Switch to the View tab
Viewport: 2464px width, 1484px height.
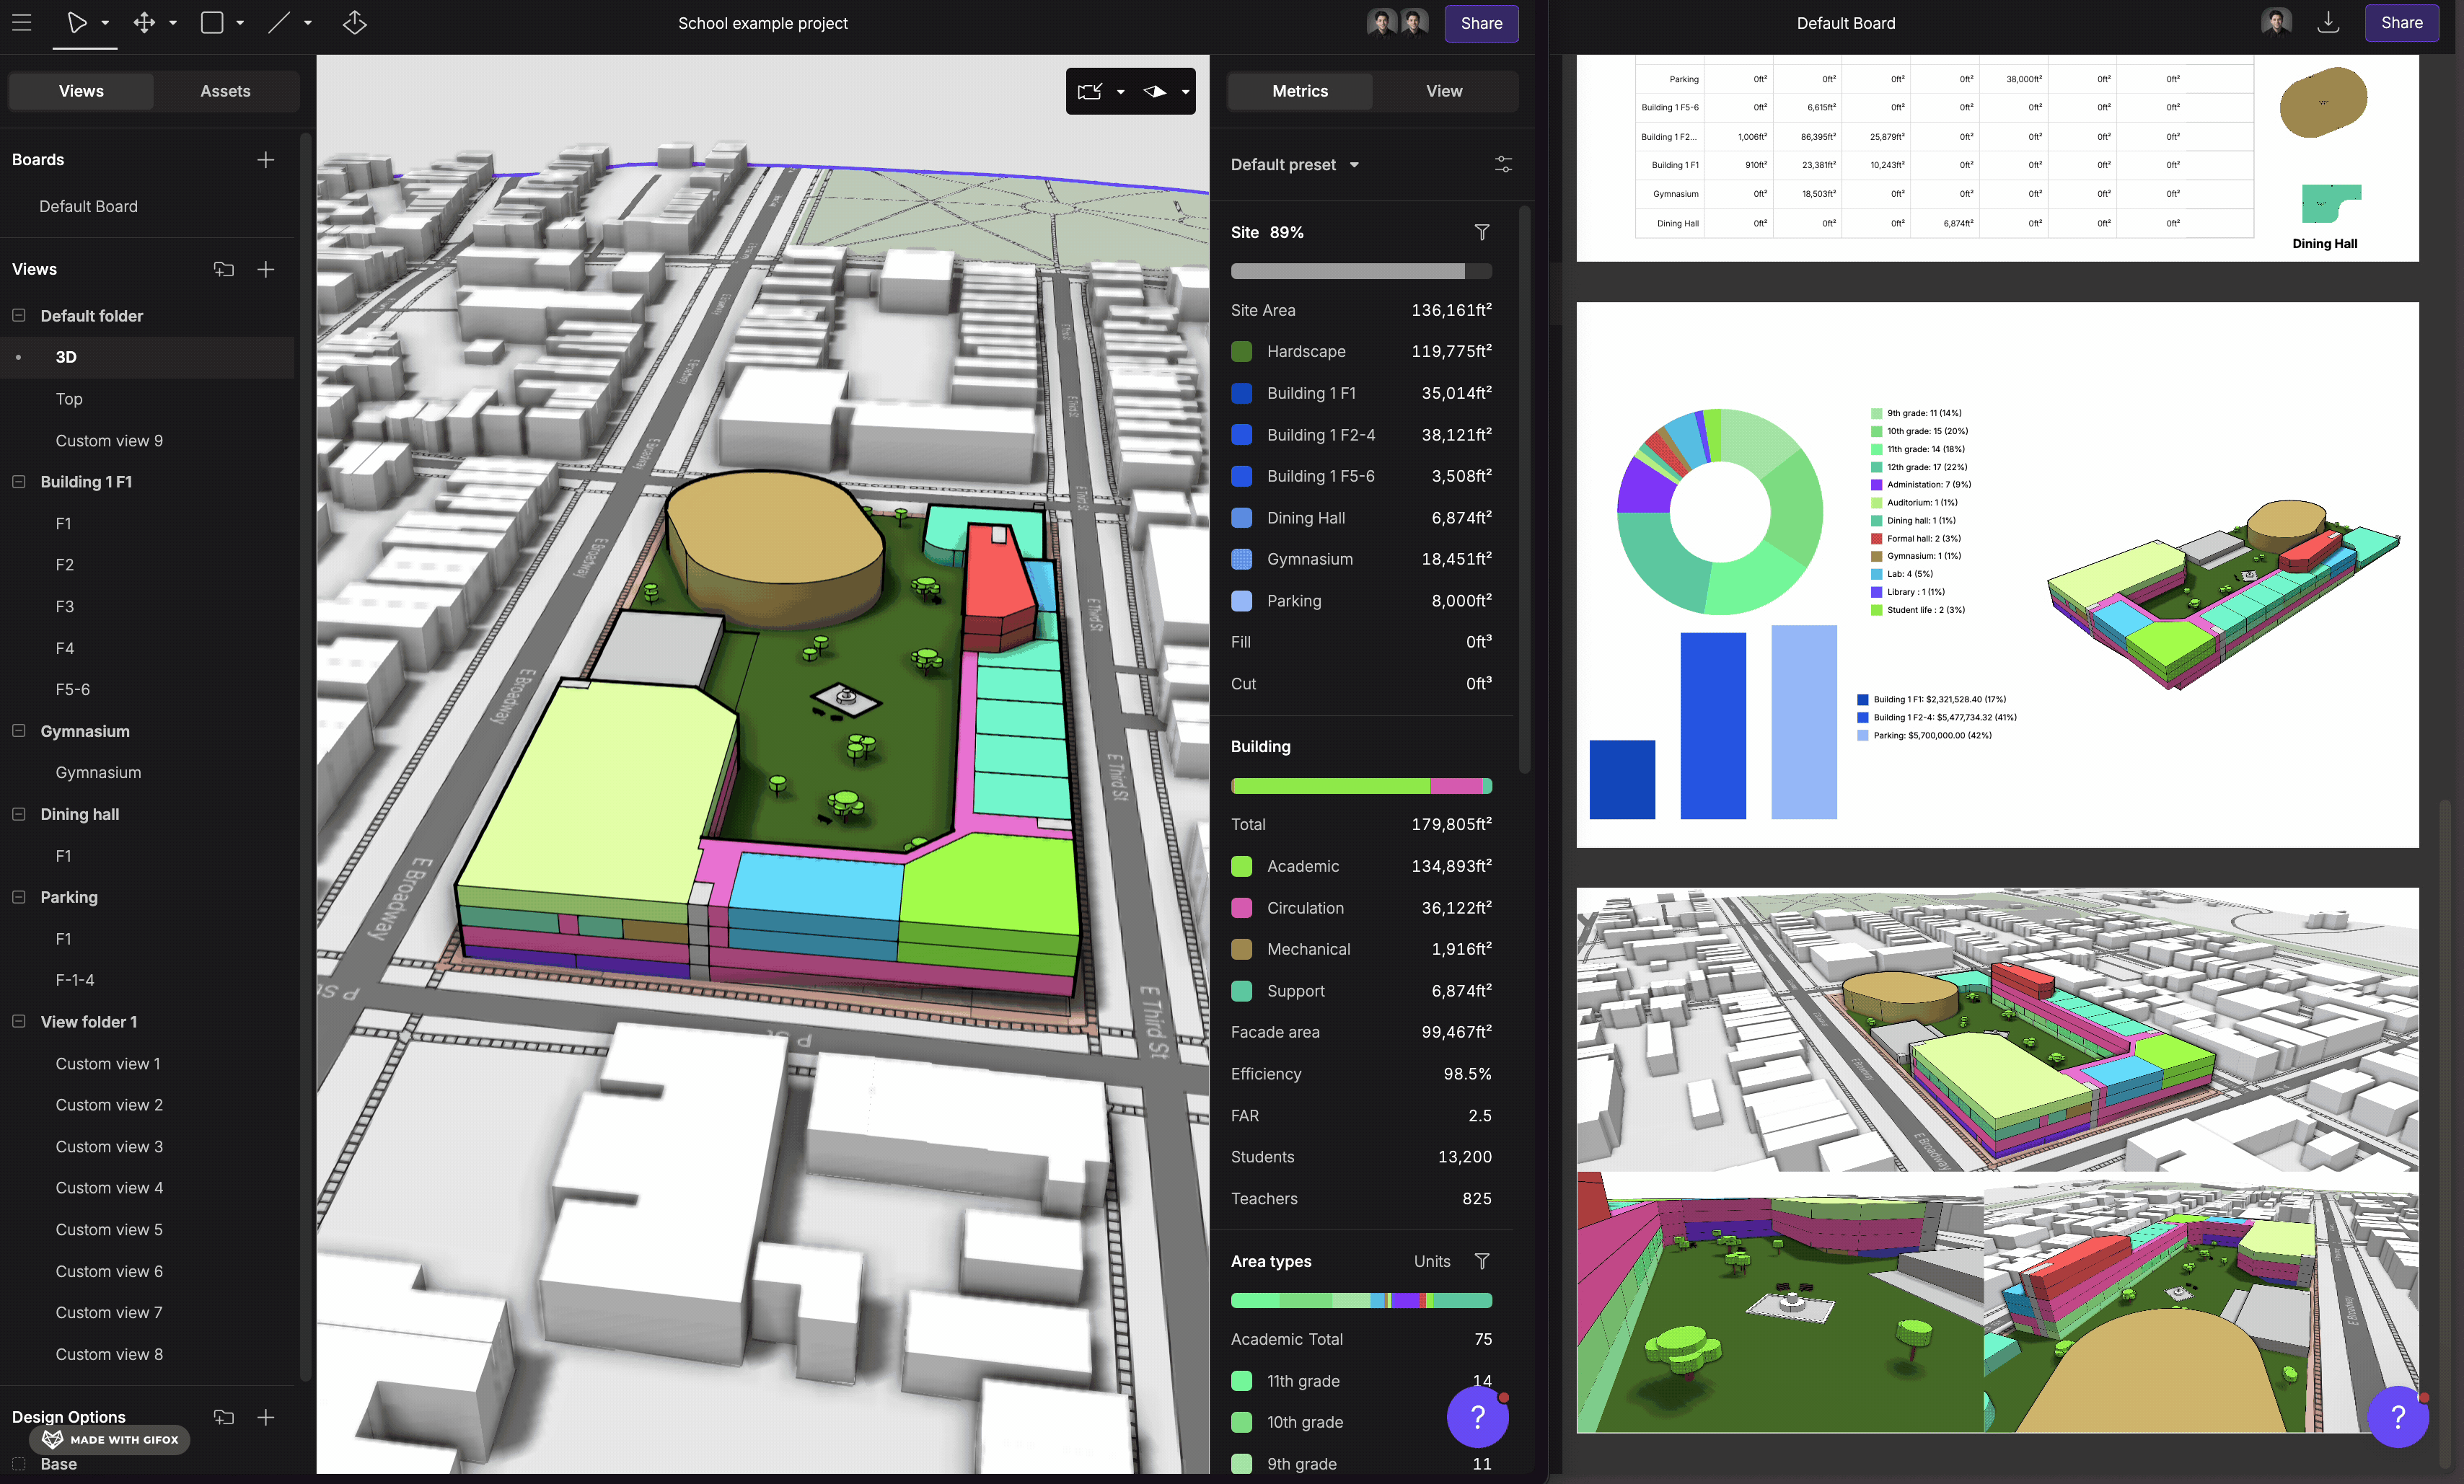[1443, 91]
